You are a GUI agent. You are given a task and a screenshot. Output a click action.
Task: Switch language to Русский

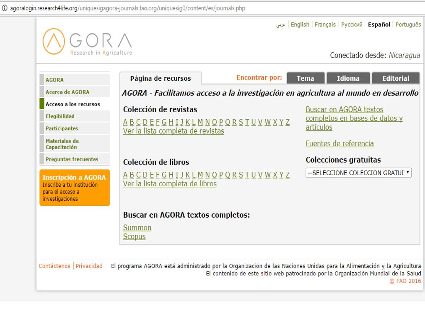click(x=352, y=24)
